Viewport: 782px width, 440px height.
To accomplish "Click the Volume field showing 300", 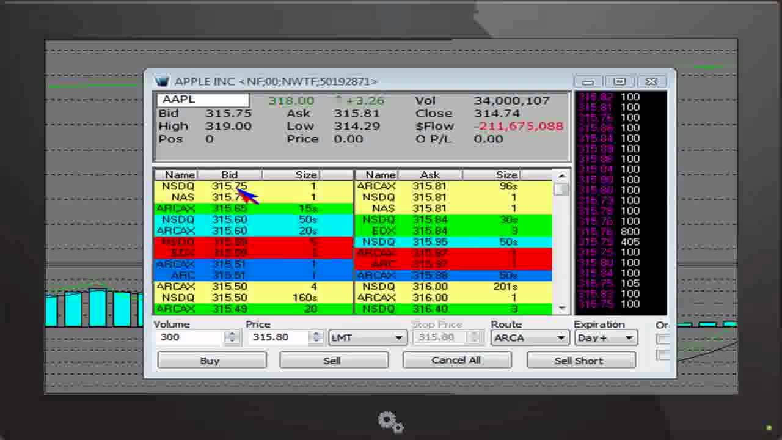I will (189, 337).
